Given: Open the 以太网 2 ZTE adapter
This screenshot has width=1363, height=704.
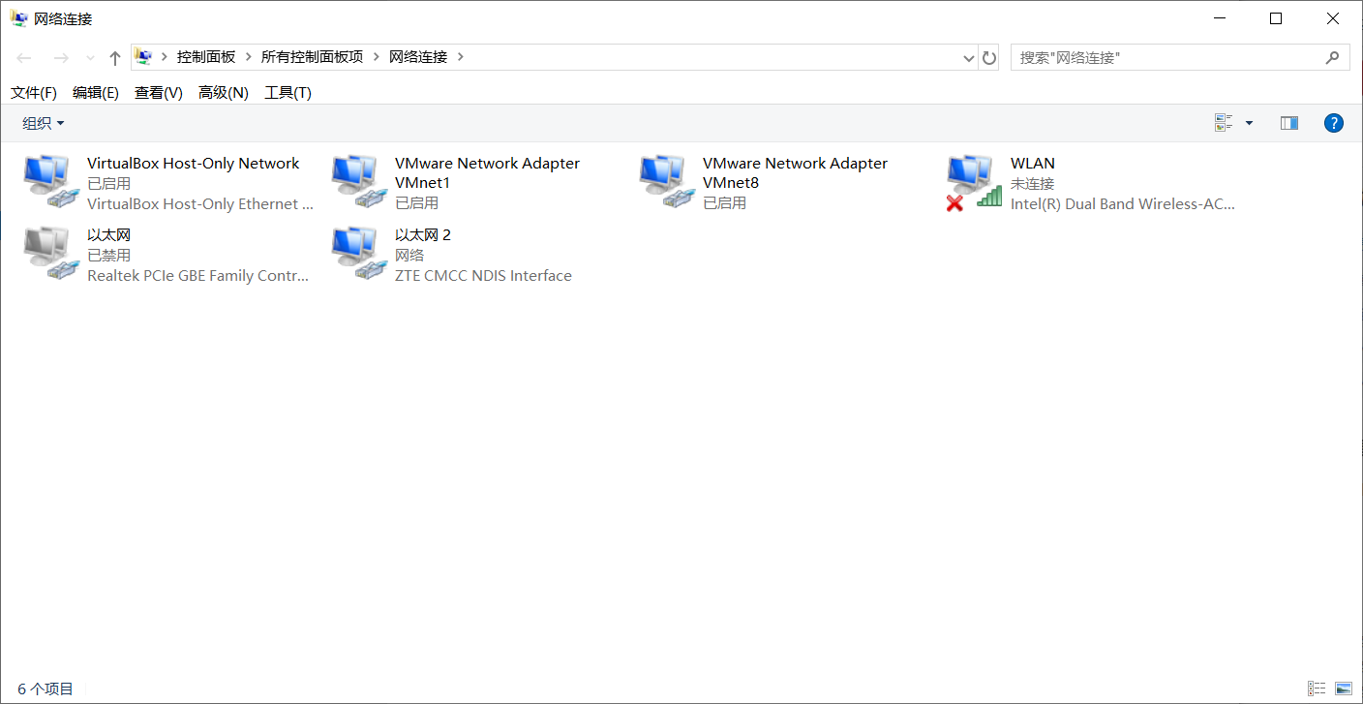Looking at the screenshot, I should pos(356,252).
